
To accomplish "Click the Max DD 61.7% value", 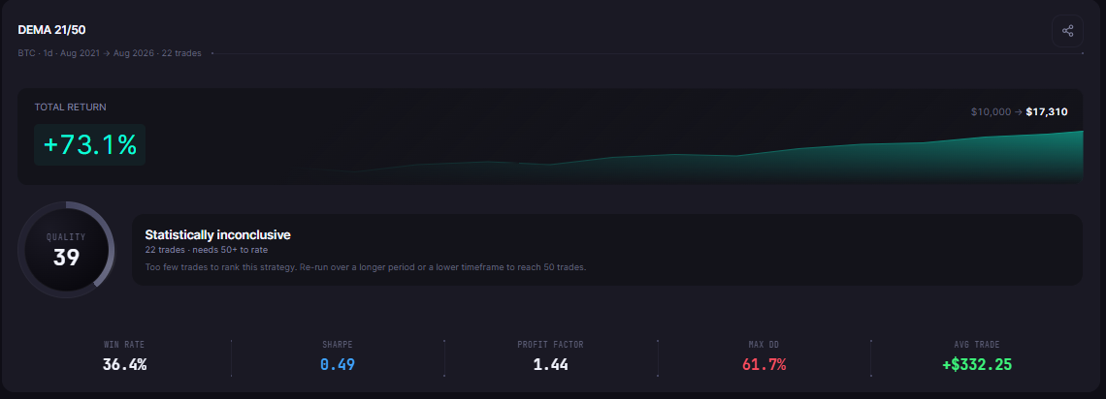I will (764, 364).
